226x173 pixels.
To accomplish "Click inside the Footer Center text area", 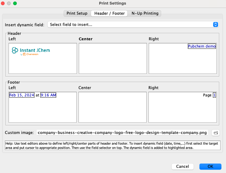I will 112,107.
